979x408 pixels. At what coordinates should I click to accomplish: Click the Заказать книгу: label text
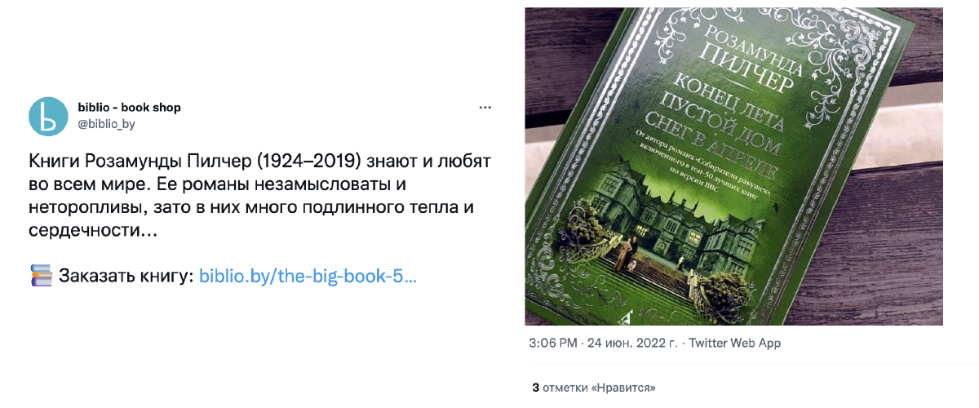126,276
